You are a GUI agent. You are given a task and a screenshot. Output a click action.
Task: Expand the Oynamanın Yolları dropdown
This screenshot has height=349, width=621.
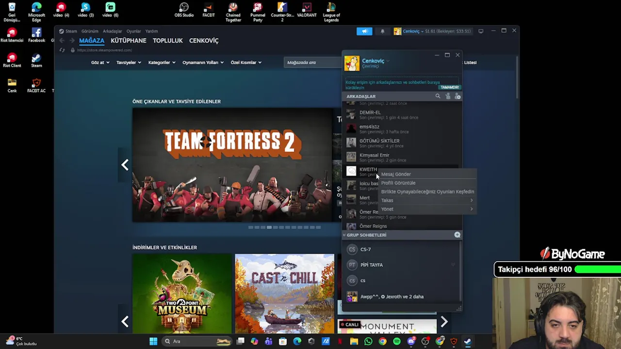(x=203, y=63)
